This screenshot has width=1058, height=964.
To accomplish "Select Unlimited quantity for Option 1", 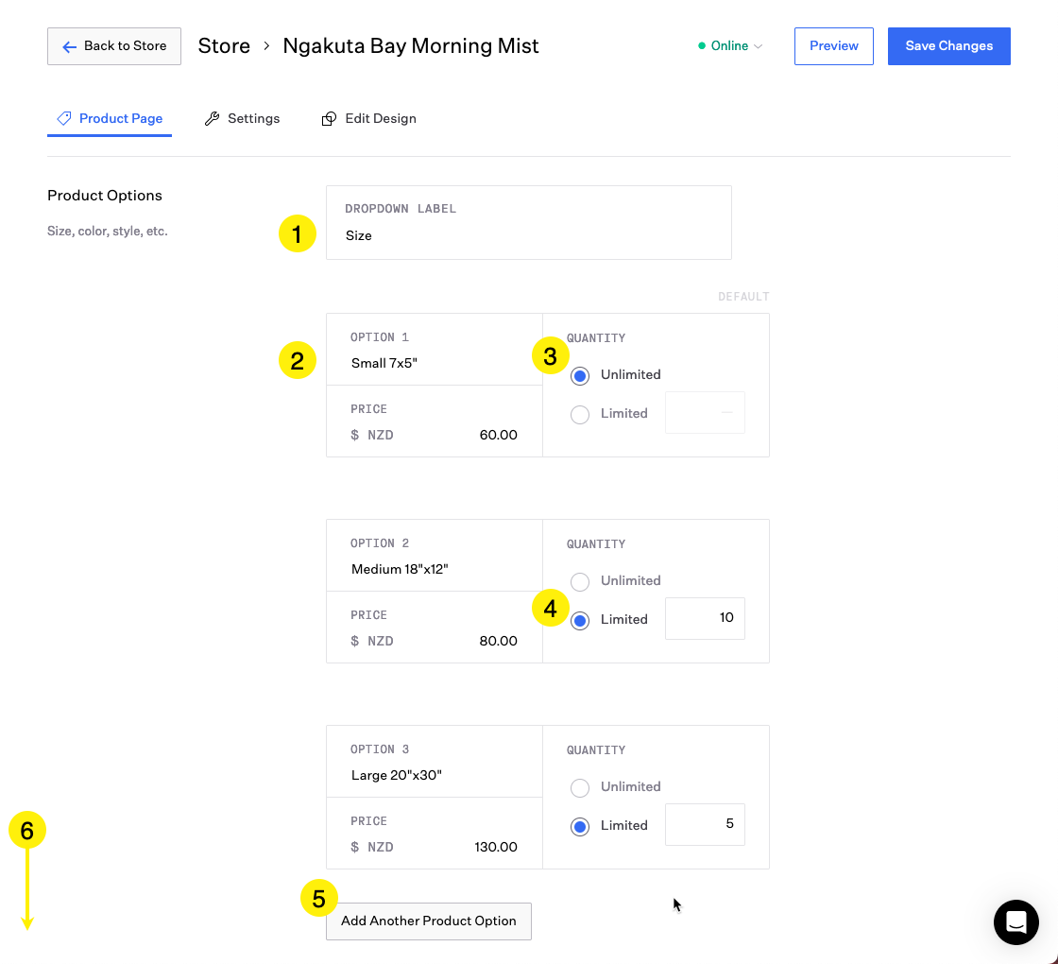I will 581,375.
